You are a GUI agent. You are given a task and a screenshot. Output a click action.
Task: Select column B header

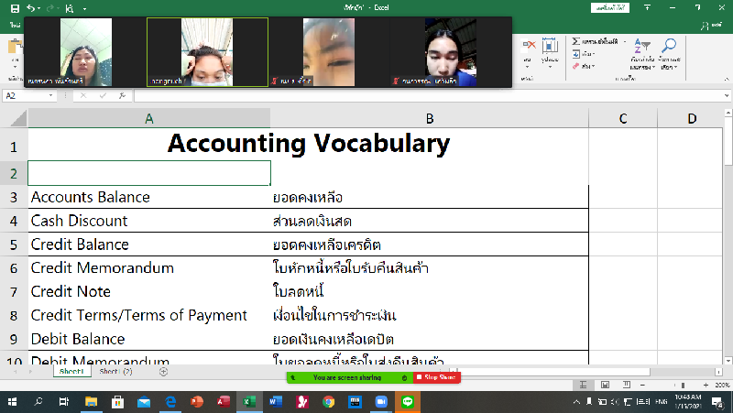pos(429,118)
